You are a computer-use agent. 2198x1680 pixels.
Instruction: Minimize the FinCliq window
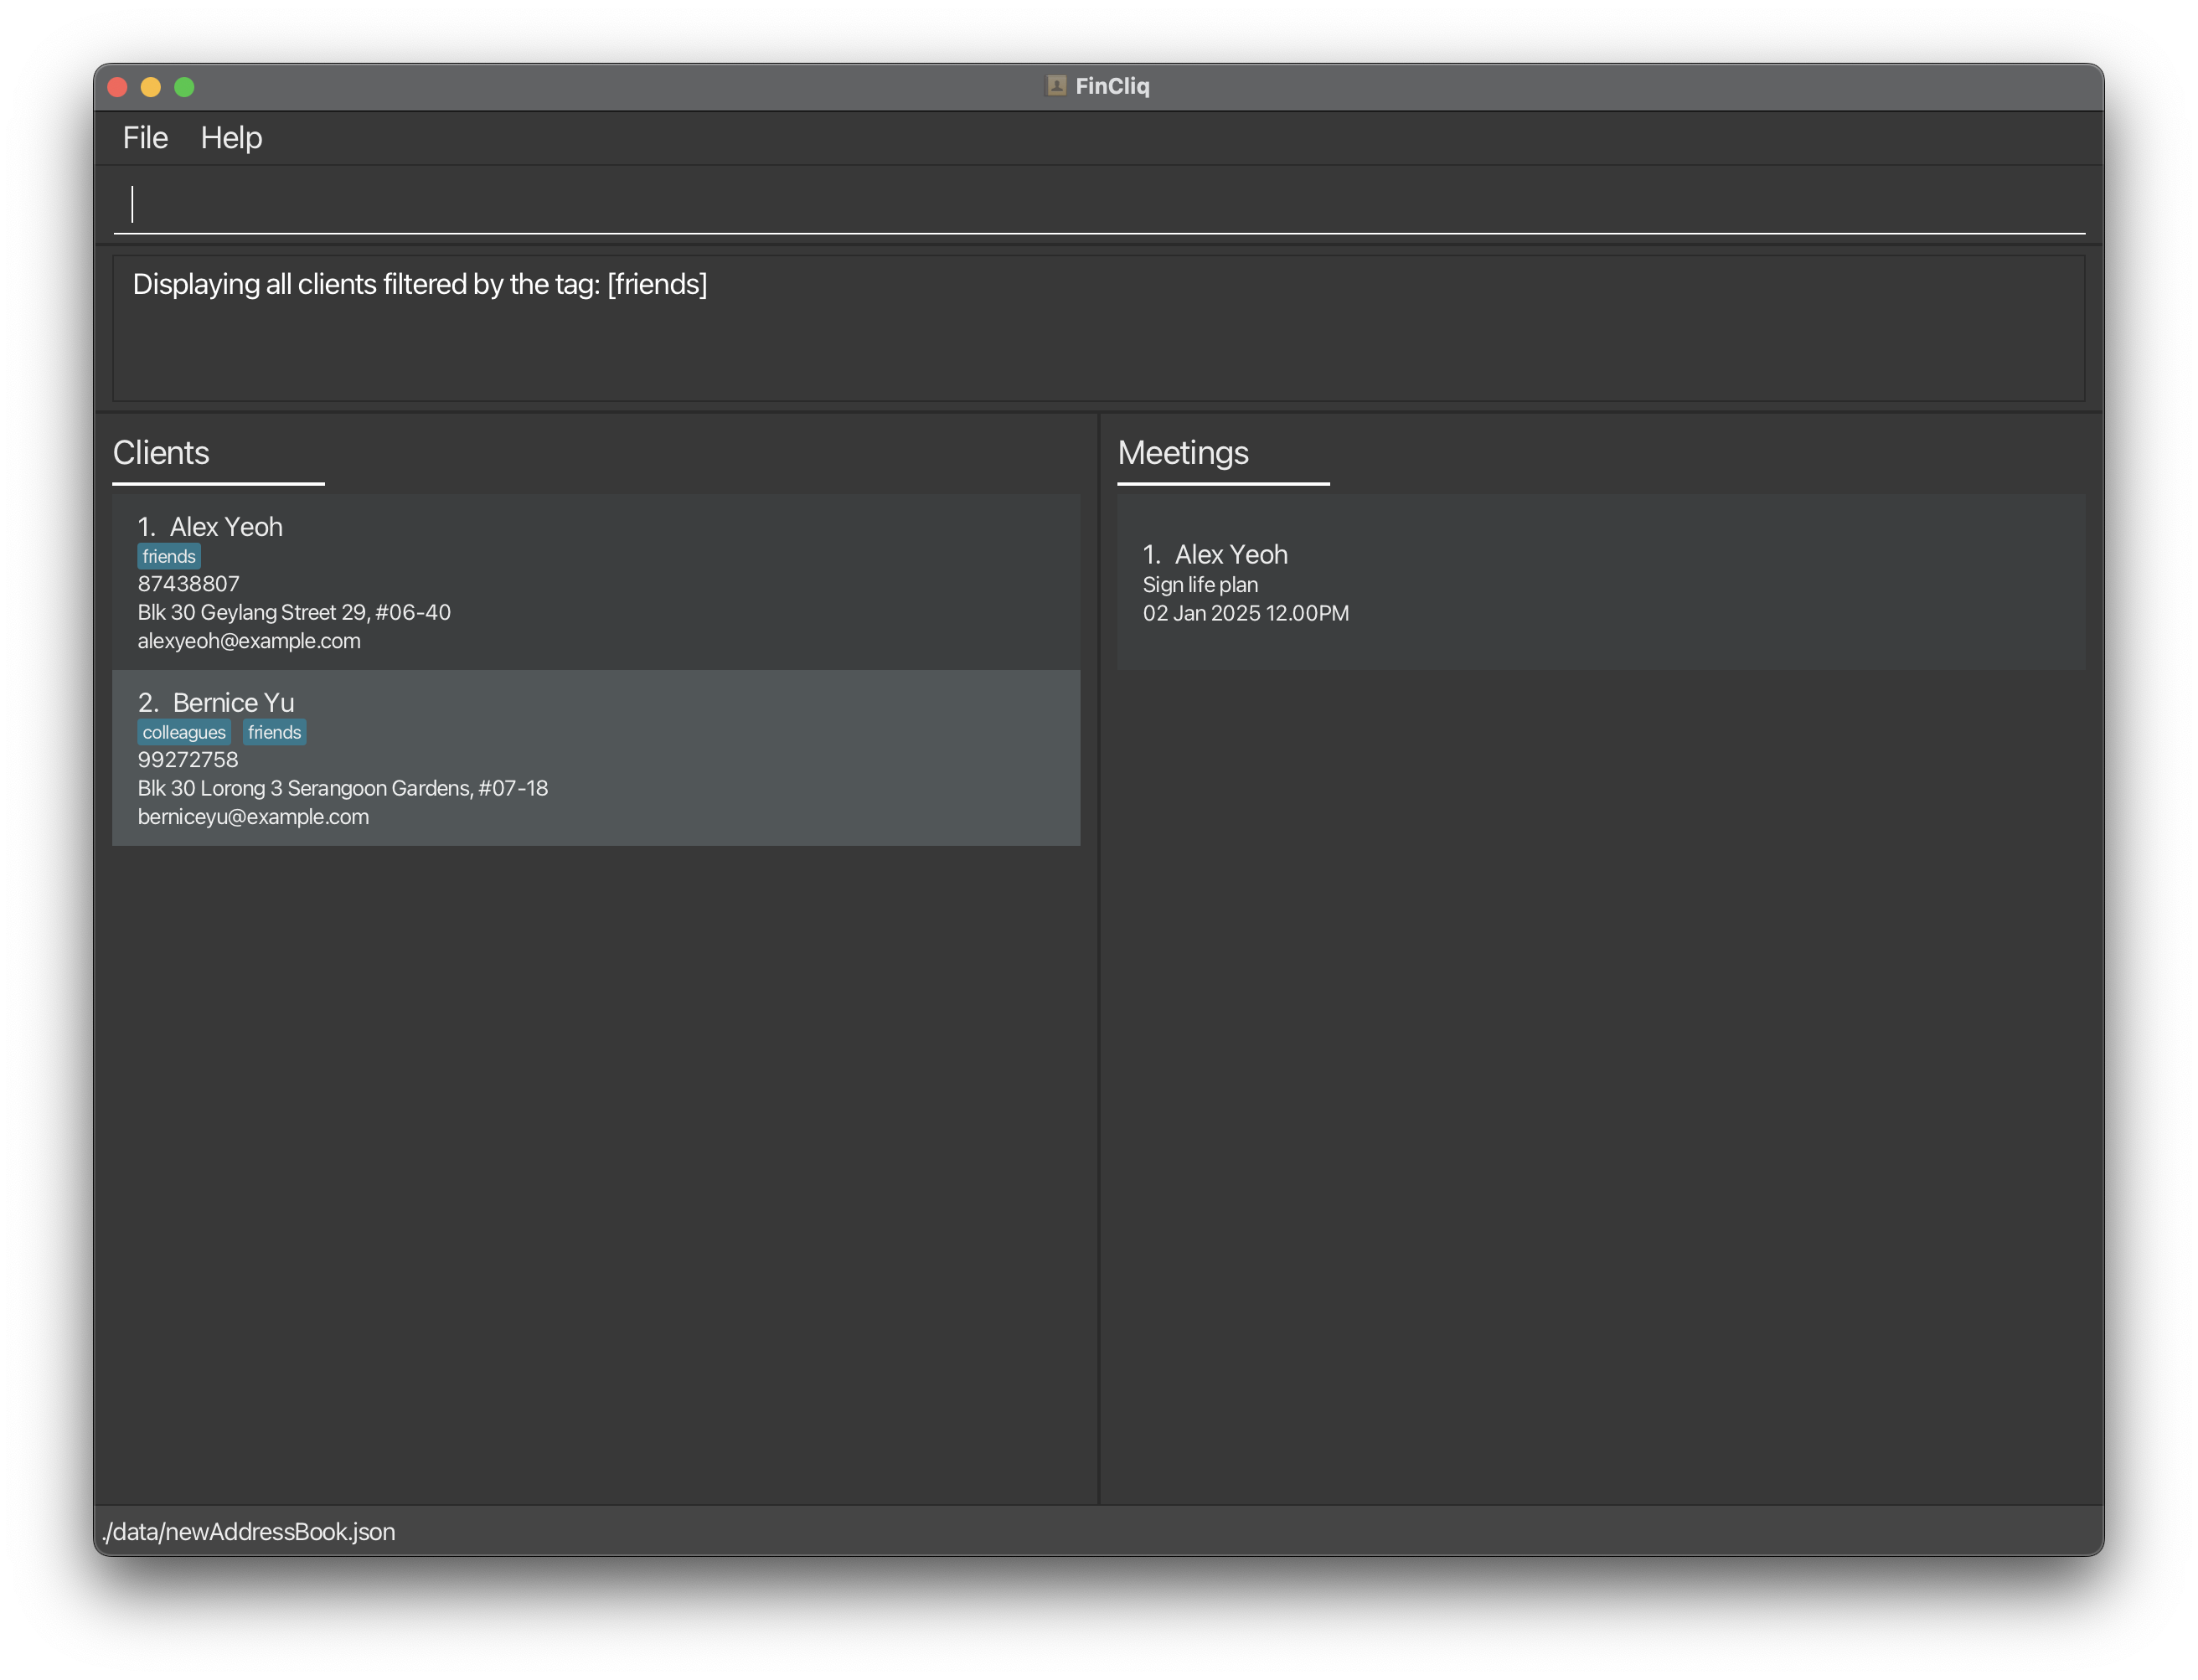(151, 87)
